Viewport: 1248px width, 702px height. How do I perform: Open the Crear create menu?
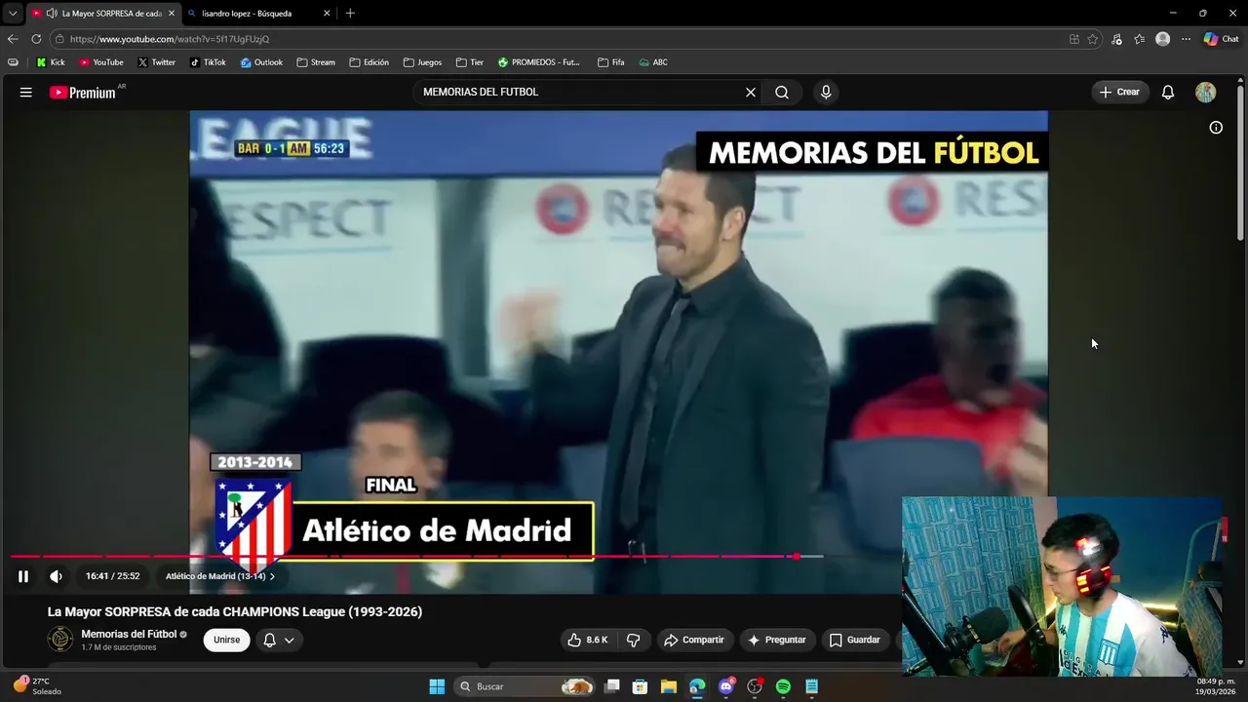click(1119, 93)
